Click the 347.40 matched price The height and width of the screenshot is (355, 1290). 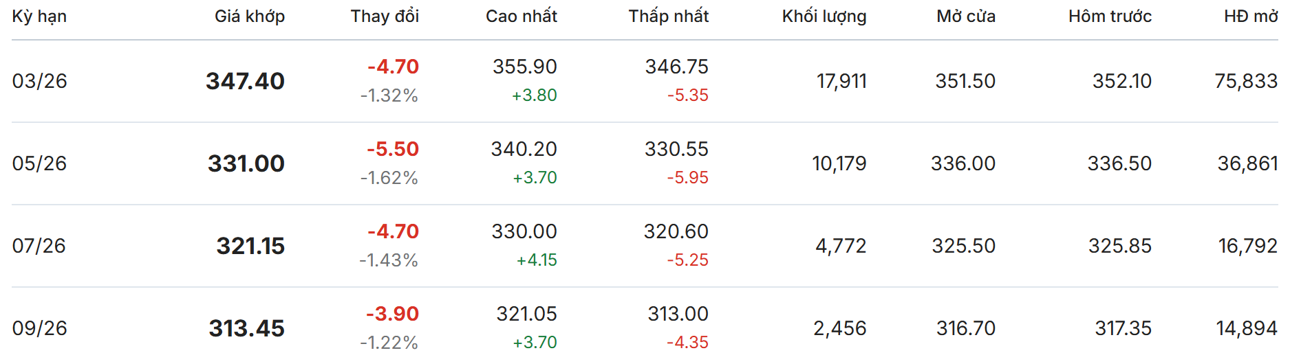click(x=245, y=81)
